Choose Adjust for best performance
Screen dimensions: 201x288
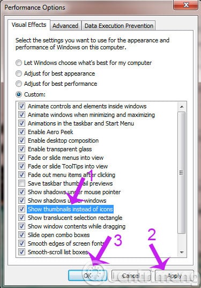[19, 84]
